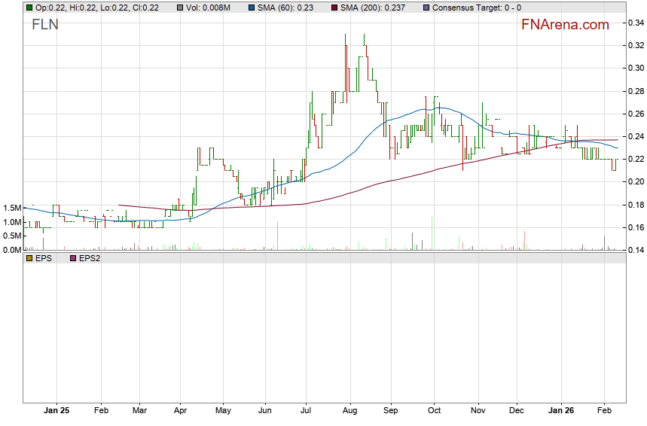This screenshot has height=426, width=647.
Task: Click the FLN ticker symbol label
Action: (45, 25)
